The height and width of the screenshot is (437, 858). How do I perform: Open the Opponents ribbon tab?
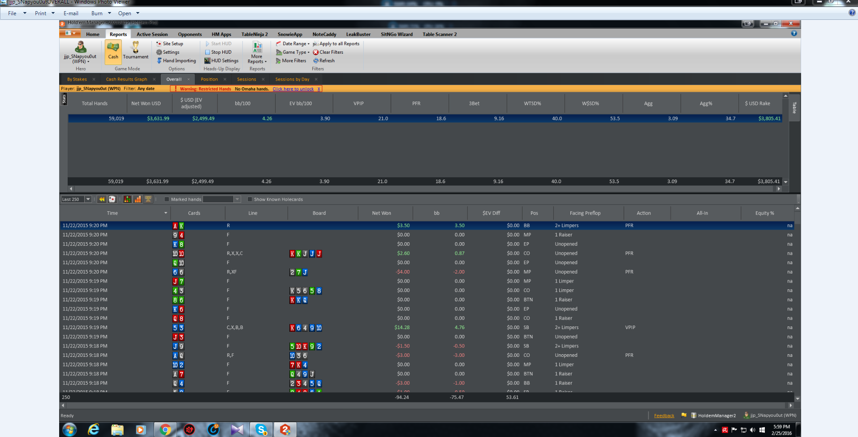coord(190,34)
